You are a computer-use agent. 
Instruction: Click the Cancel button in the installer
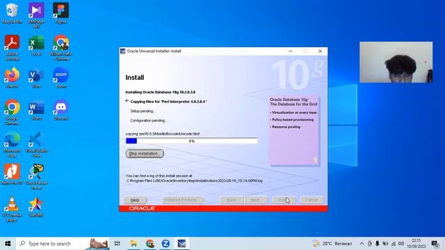pyautogui.click(x=311, y=200)
